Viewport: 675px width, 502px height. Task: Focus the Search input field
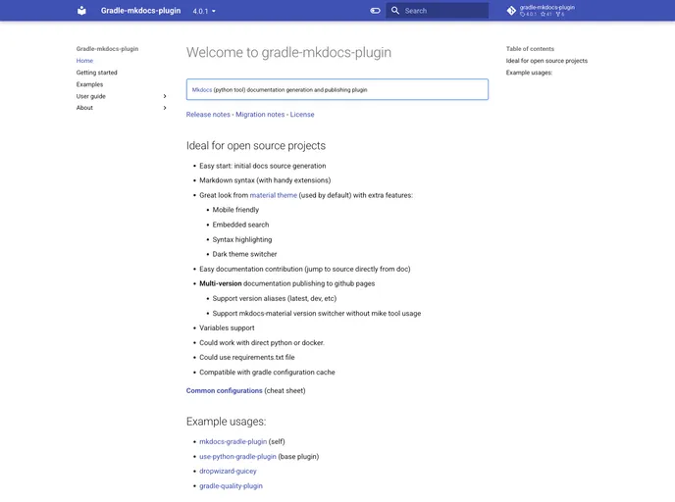(x=438, y=11)
